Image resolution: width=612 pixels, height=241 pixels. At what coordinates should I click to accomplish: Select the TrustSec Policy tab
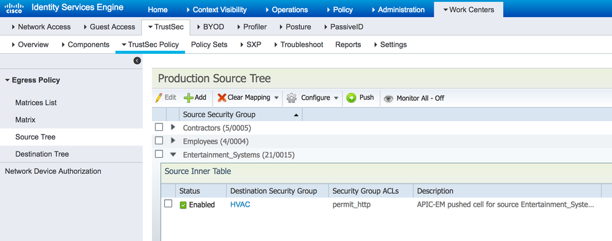click(x=150, y=45)
